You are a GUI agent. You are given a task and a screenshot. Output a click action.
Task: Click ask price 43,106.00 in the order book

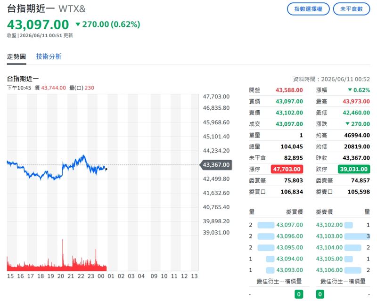(329, 270)
